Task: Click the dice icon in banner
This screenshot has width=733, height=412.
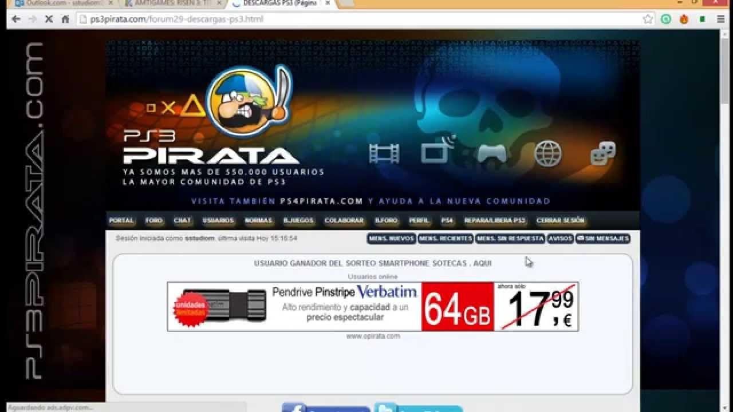Action: click(603, 153)
